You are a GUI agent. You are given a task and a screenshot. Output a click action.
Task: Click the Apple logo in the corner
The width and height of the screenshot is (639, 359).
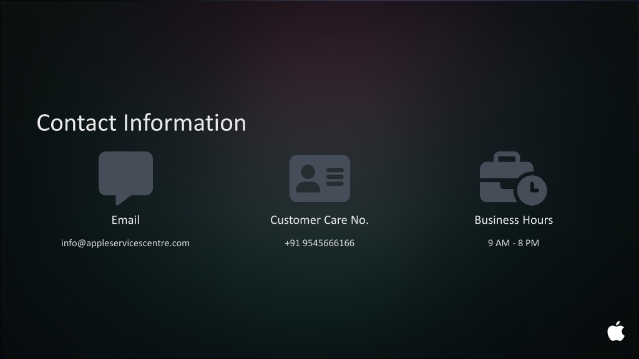(x=616, y=331)
